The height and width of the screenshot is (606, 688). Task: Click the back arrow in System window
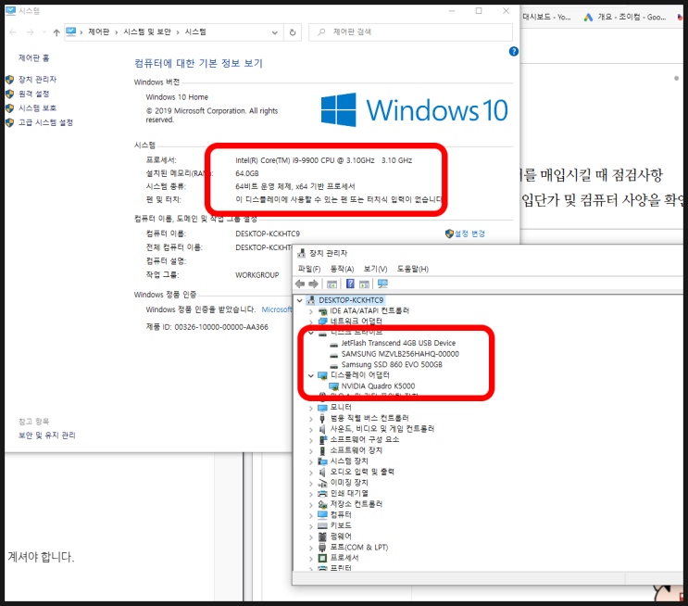coord(13,32)
